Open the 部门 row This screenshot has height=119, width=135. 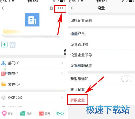(33, 63)
